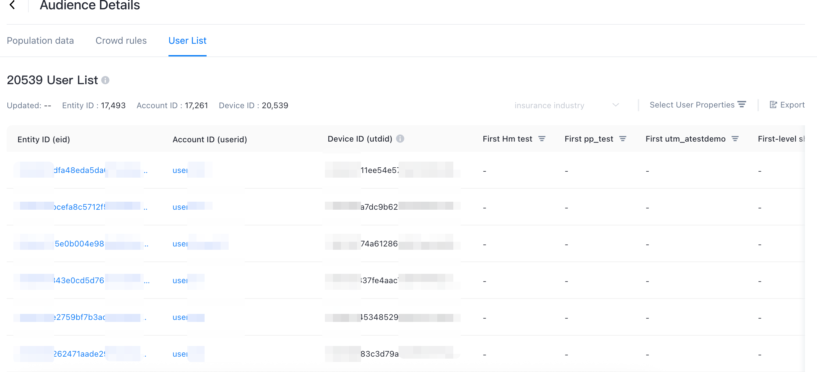Open user account link in 11ee54e5 row
Viewport: 817px width, 372px height.
(189, 170)
